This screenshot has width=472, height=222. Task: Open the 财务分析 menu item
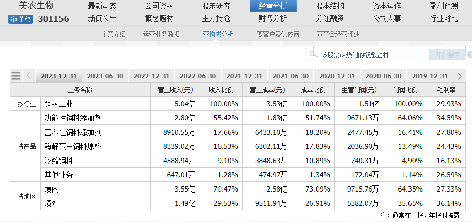pyautogui.click(x=273, y=19)
